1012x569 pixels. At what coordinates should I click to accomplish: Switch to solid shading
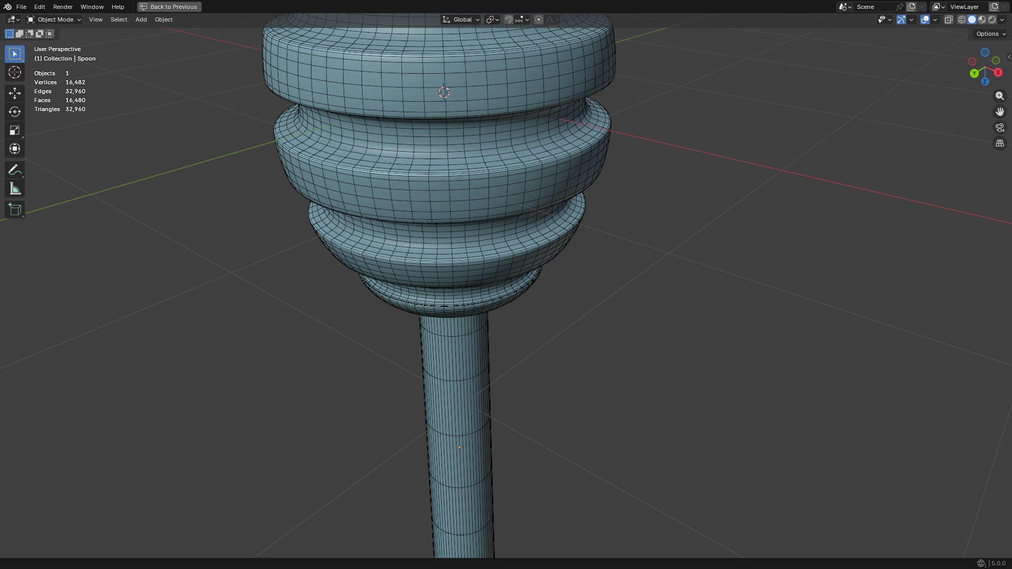pos(972,19)
